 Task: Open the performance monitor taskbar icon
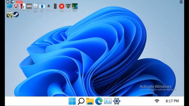tap(108, 101)
